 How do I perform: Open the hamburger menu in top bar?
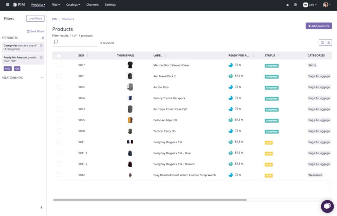[8, 5]
